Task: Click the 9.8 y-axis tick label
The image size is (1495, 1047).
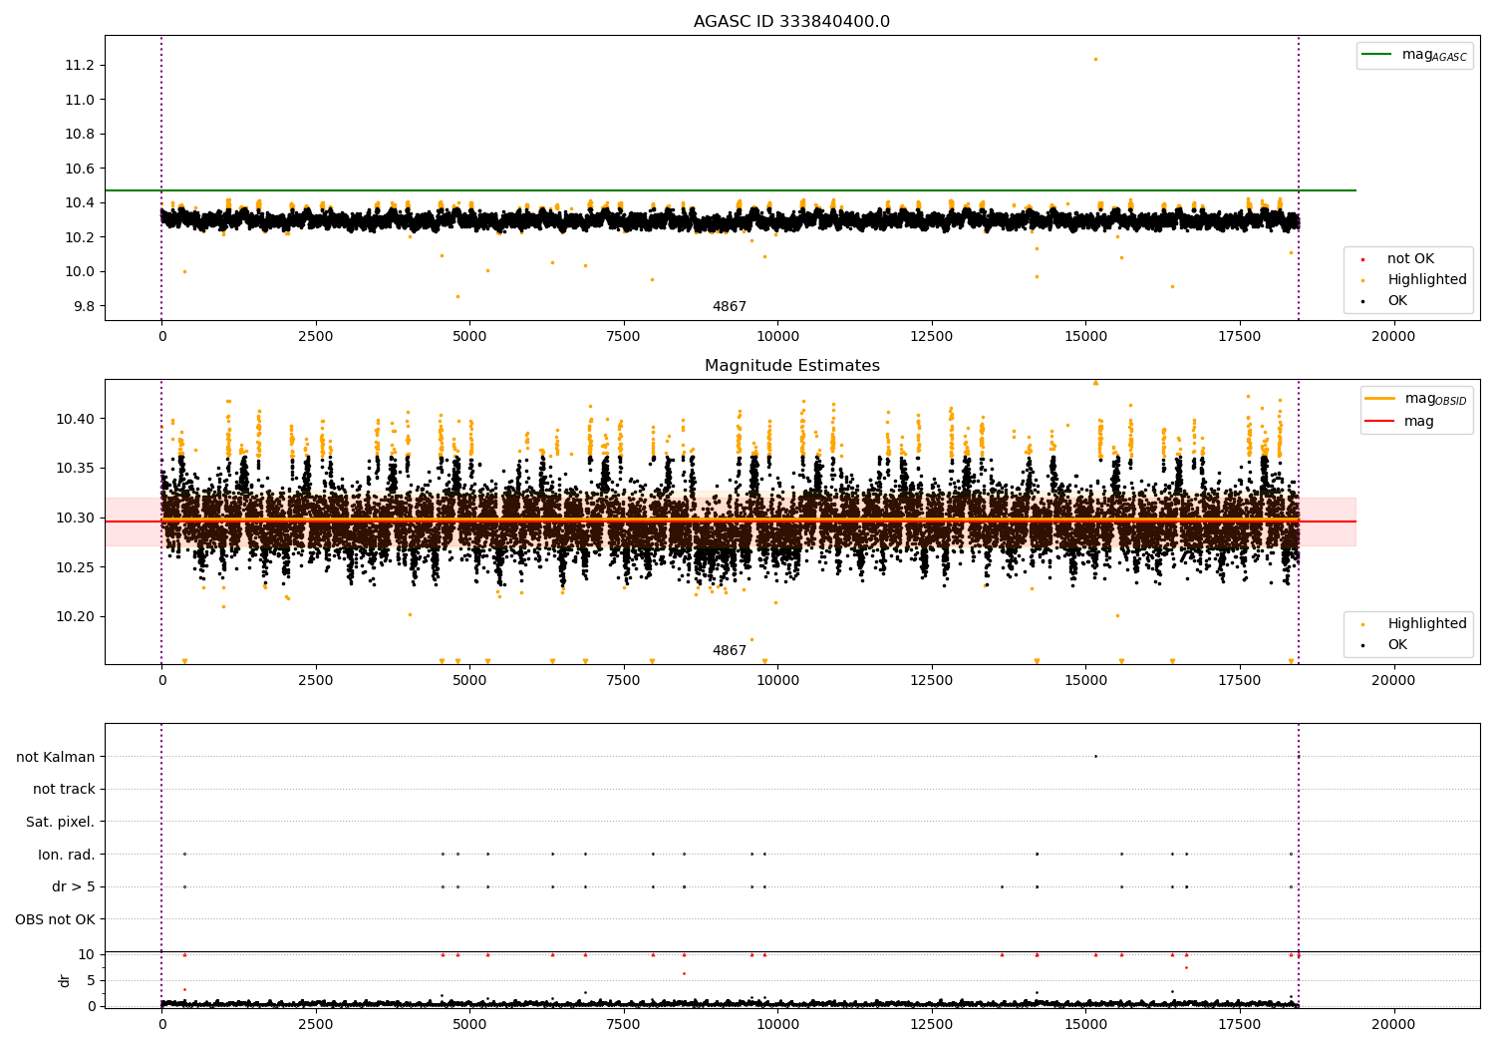Action: pyautogui.click(x=84, y=306)
